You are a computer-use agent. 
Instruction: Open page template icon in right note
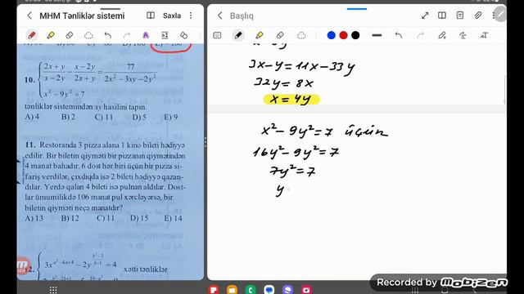pyautogui.click(x=460, y=16)
